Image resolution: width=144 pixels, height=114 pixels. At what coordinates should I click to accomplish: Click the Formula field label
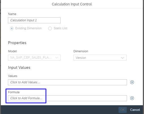[x=14, y=92]
